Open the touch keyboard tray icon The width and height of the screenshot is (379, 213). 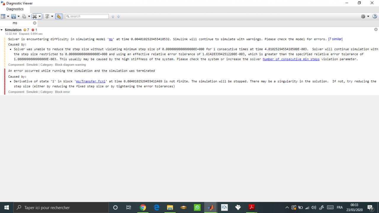click(330, 207)
